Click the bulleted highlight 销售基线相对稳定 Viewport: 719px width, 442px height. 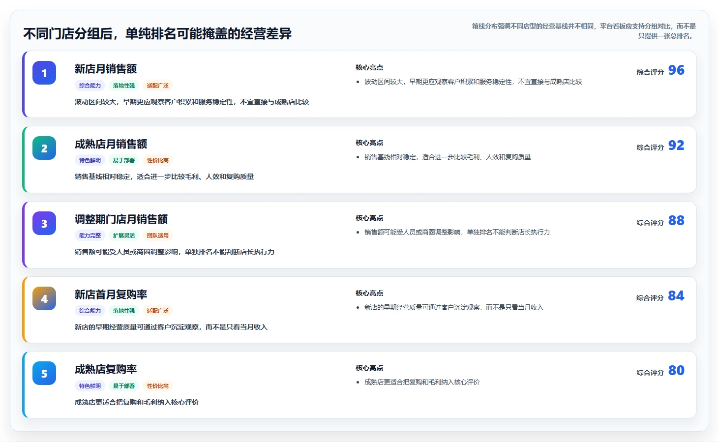[448, 157]
